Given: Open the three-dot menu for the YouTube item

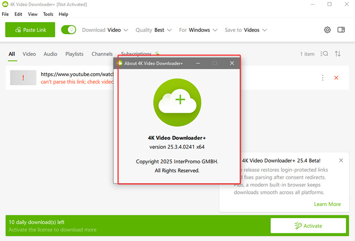Looking at the screenshot, I should [x=323, y=78].
